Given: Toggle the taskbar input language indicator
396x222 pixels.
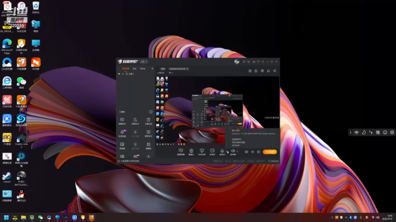Looking at the screenshot, I should [367, 218].
